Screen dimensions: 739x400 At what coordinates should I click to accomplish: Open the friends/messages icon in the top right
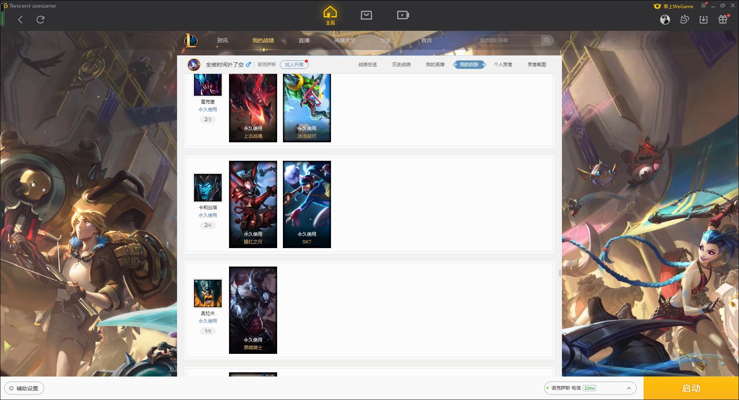tap(684, 19)
